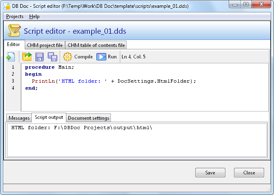Close the window with the red X
274x195 pixels.
[261, 4]
